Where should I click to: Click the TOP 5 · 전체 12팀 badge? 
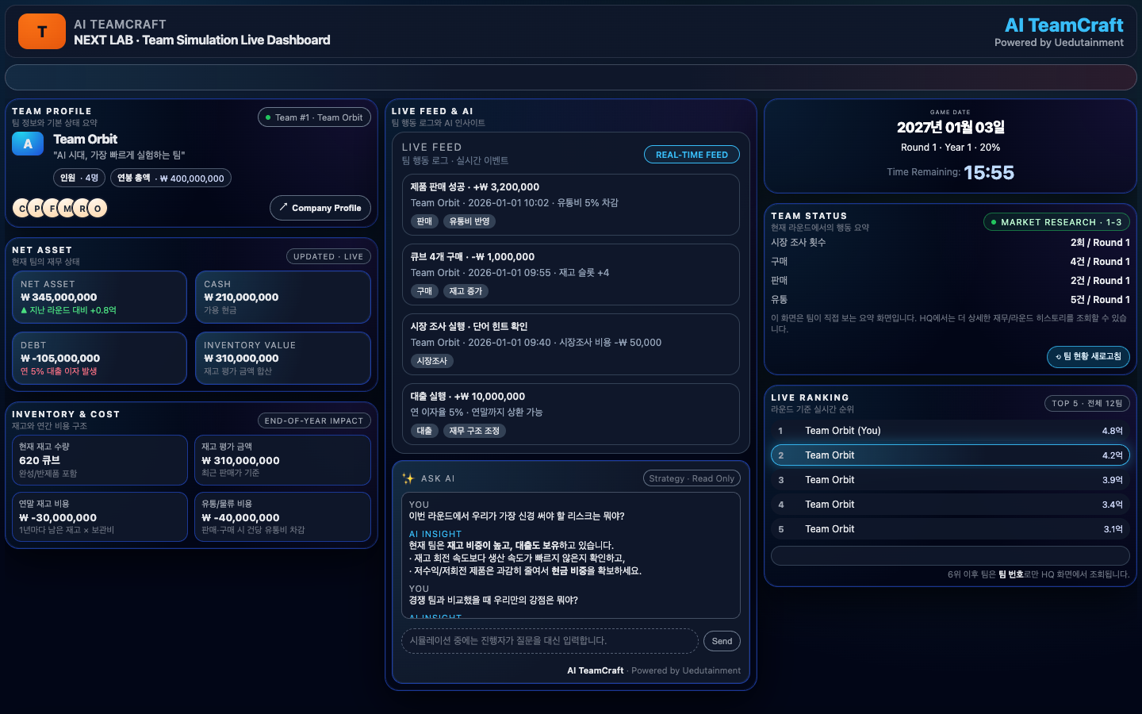pyautogui.click(x=1087, y=403)
